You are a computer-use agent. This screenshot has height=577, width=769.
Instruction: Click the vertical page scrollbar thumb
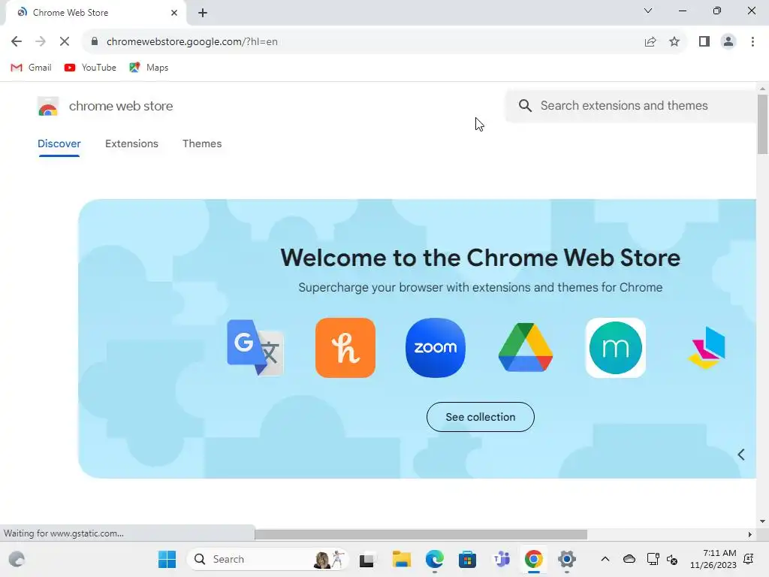pos(762,124)
